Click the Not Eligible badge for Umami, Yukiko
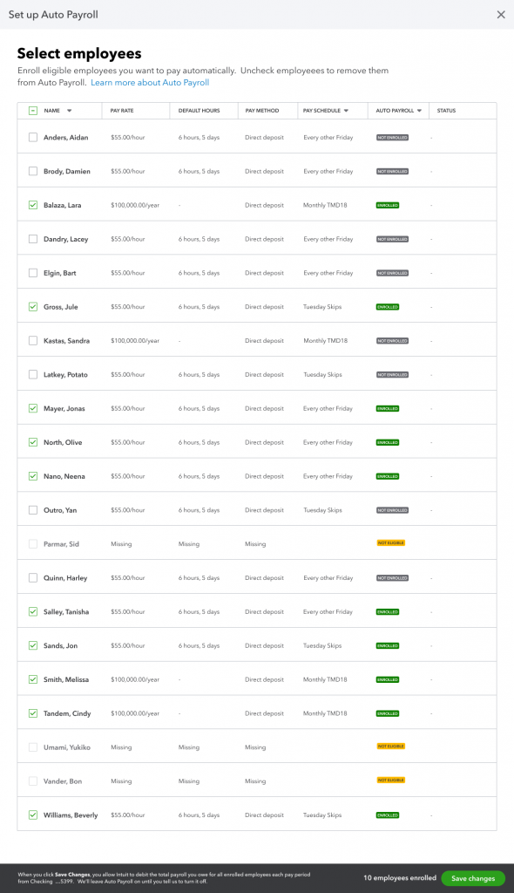 (x=391, y=746)
